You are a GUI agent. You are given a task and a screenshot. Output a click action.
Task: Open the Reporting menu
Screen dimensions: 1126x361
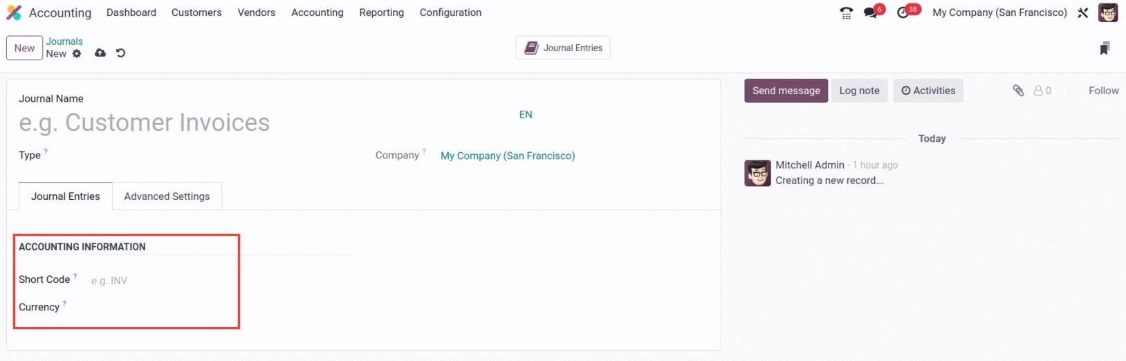pyautogui.click(x=381, y=12)
